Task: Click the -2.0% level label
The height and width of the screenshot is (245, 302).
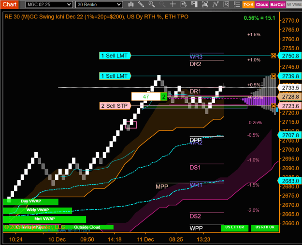Action: pos(253,210)
